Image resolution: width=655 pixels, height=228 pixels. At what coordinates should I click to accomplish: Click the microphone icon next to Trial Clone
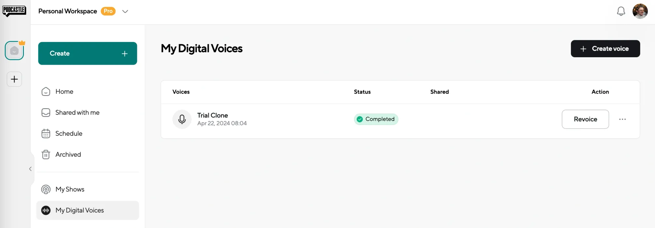click(x=182, y=119)
